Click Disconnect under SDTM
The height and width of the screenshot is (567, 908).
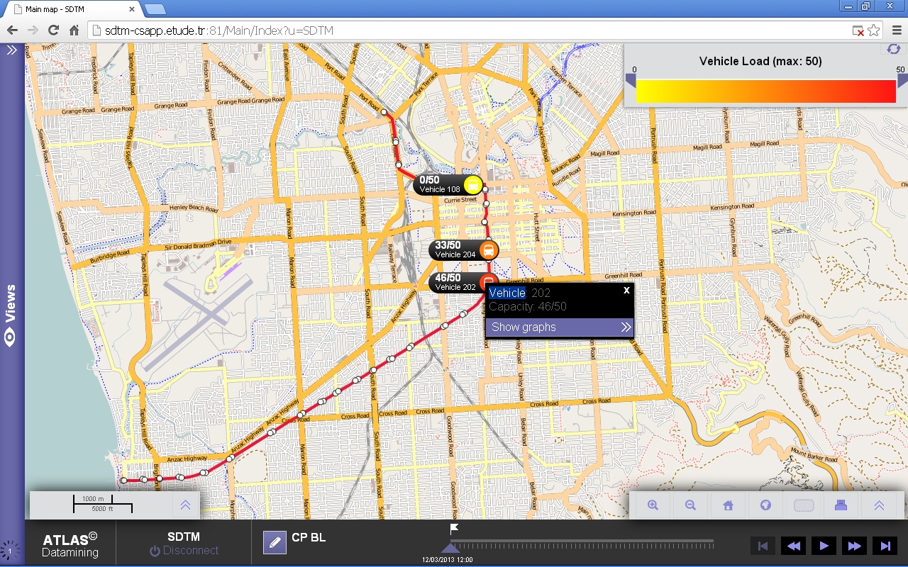pos(184,551)
